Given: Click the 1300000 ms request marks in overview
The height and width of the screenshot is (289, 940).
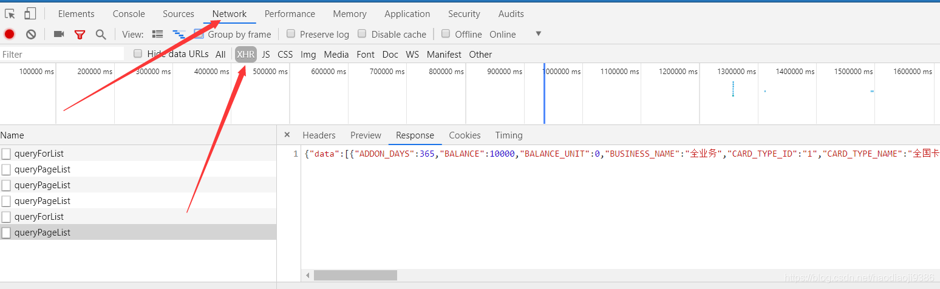Looking at the screenshot, I should click(x=733, y=89).
